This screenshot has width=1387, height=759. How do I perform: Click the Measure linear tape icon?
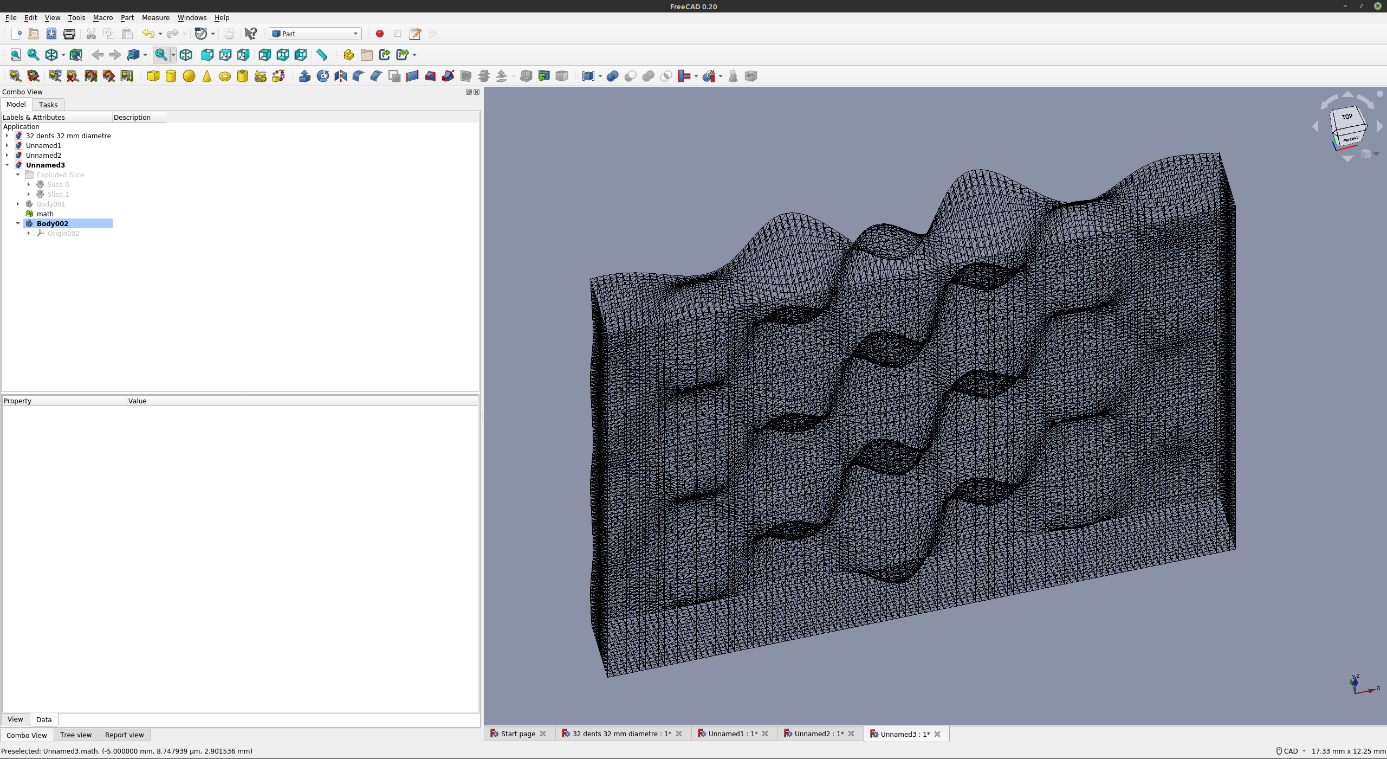coord(15,76)
